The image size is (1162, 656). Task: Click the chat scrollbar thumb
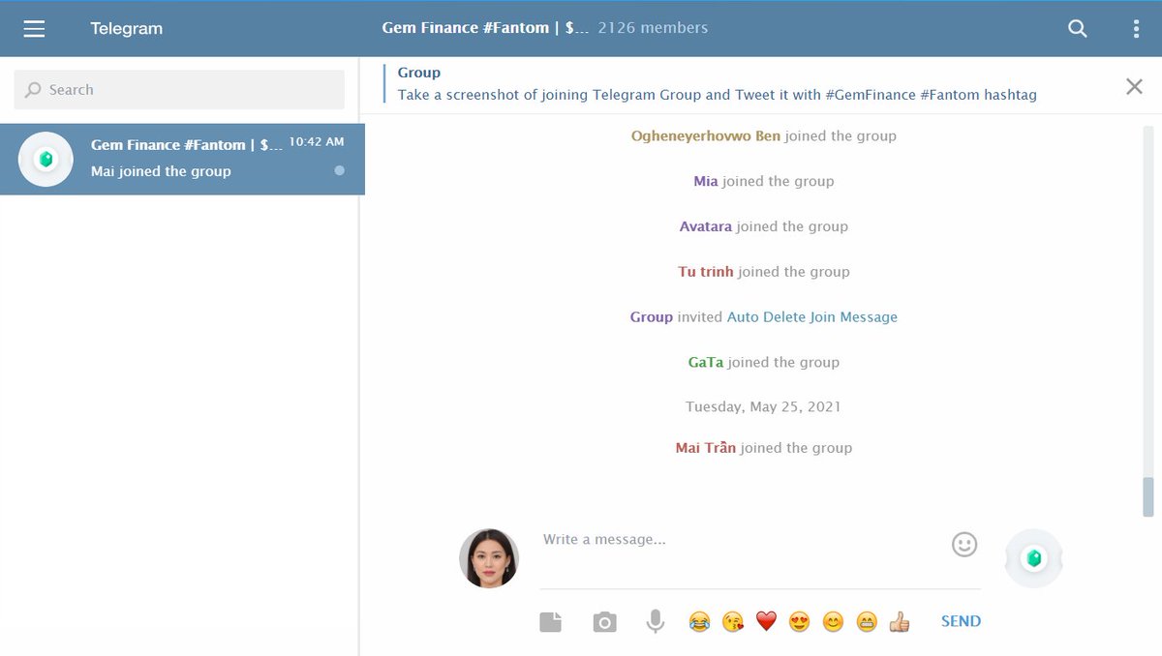[x=1148, y=496]
